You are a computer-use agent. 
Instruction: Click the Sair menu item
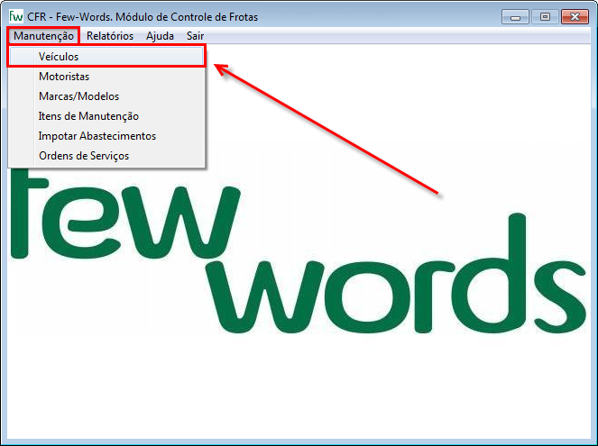195,36
